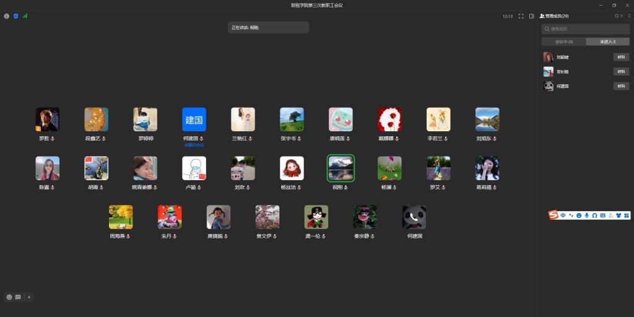Viewport: 634px width, 317px height.
Task: Toggle Sogou voice input microphone
Action: (586, 215)
